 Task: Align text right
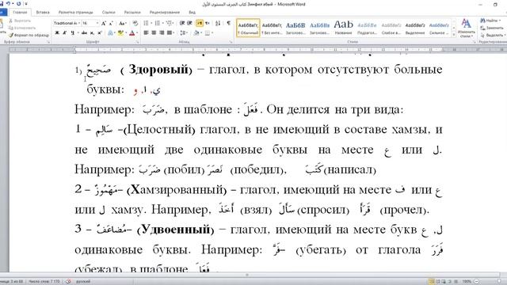coord(162,32)
